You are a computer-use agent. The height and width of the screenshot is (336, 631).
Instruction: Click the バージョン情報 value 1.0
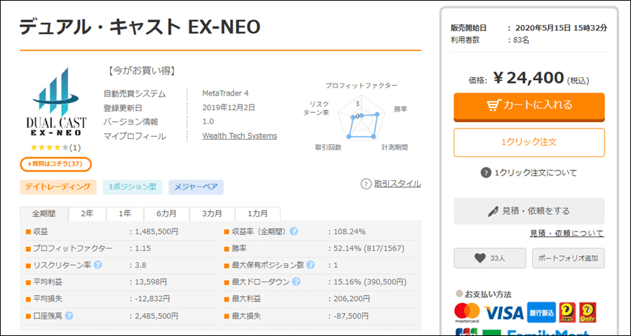(x=208, y=121)
